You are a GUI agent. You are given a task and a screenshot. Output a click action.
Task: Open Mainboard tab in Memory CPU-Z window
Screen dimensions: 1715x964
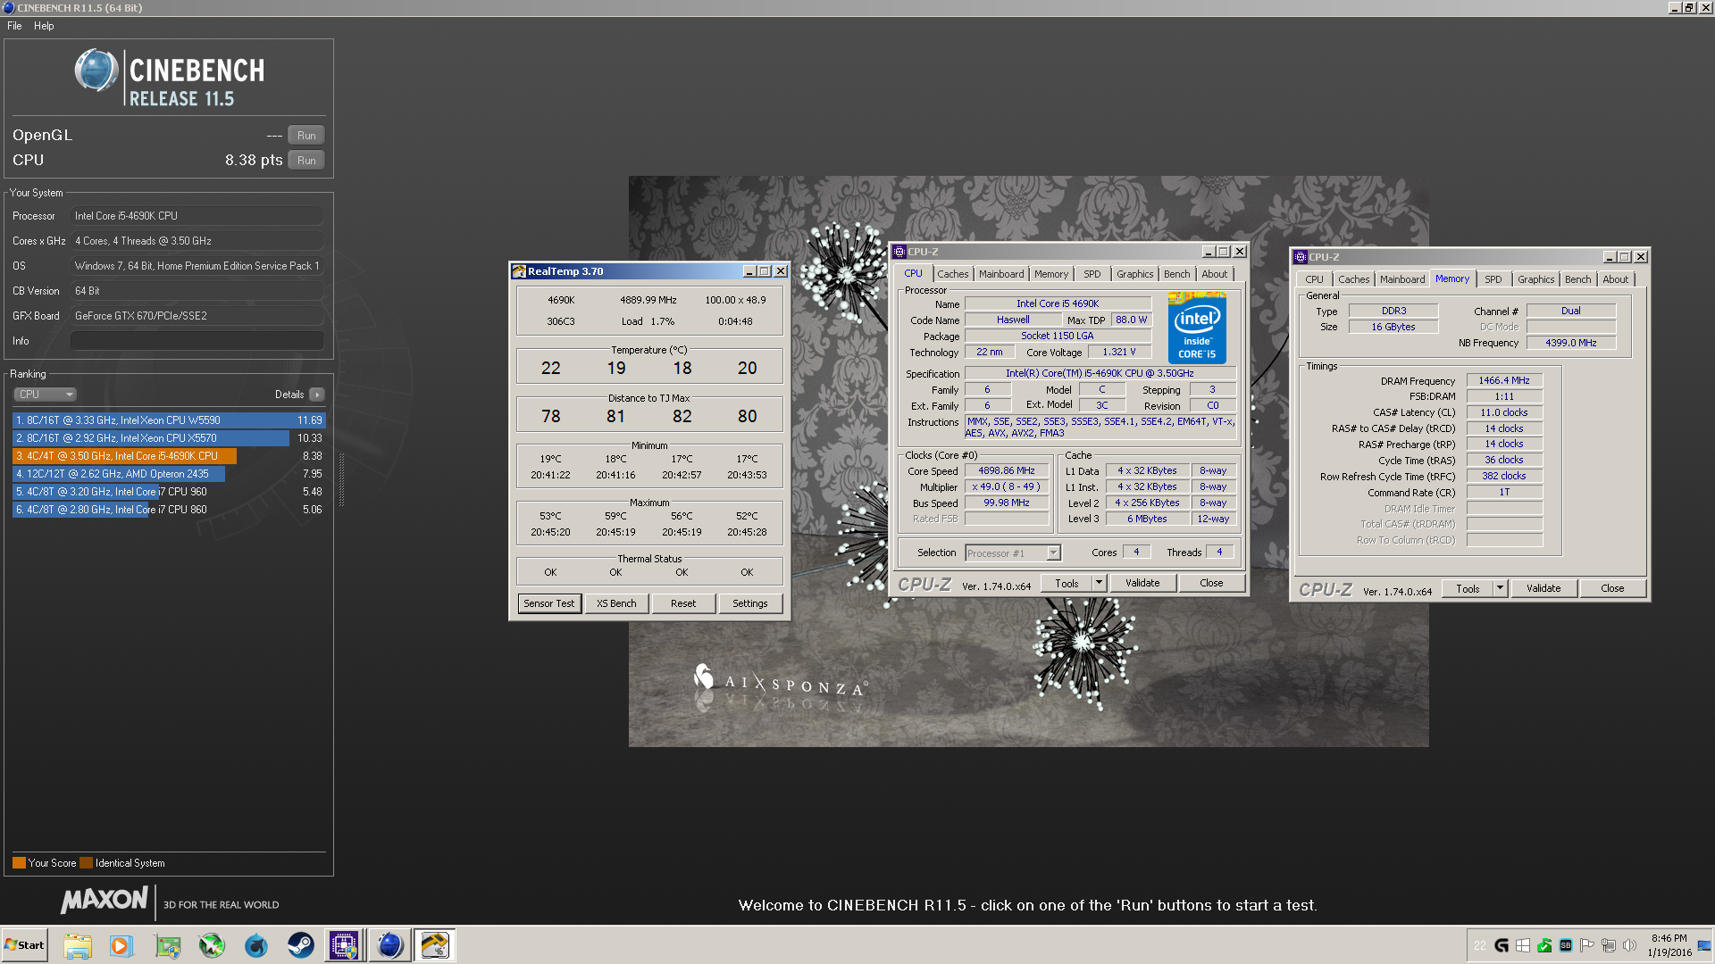point(1402,279)
